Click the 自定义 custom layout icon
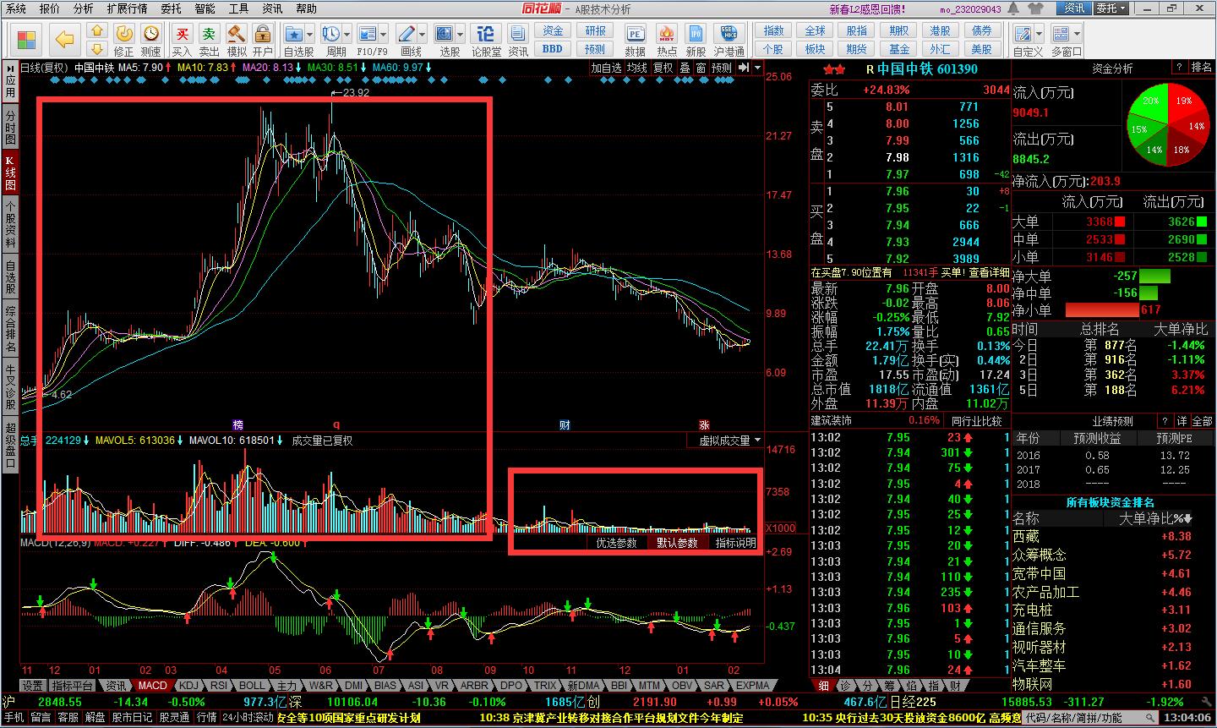 [1024, 34]
